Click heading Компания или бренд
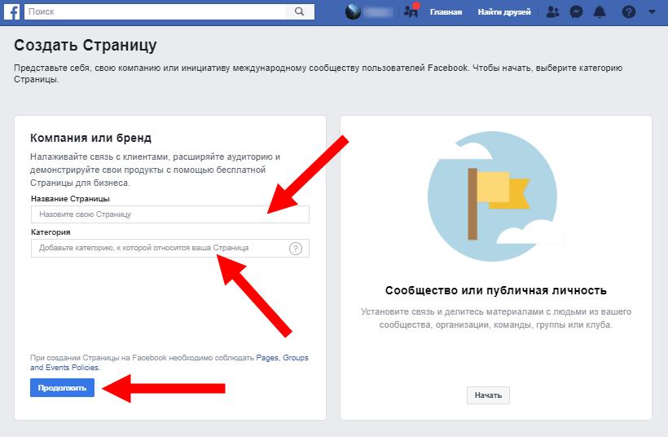The image size is (668, 437). coord(90,138)
